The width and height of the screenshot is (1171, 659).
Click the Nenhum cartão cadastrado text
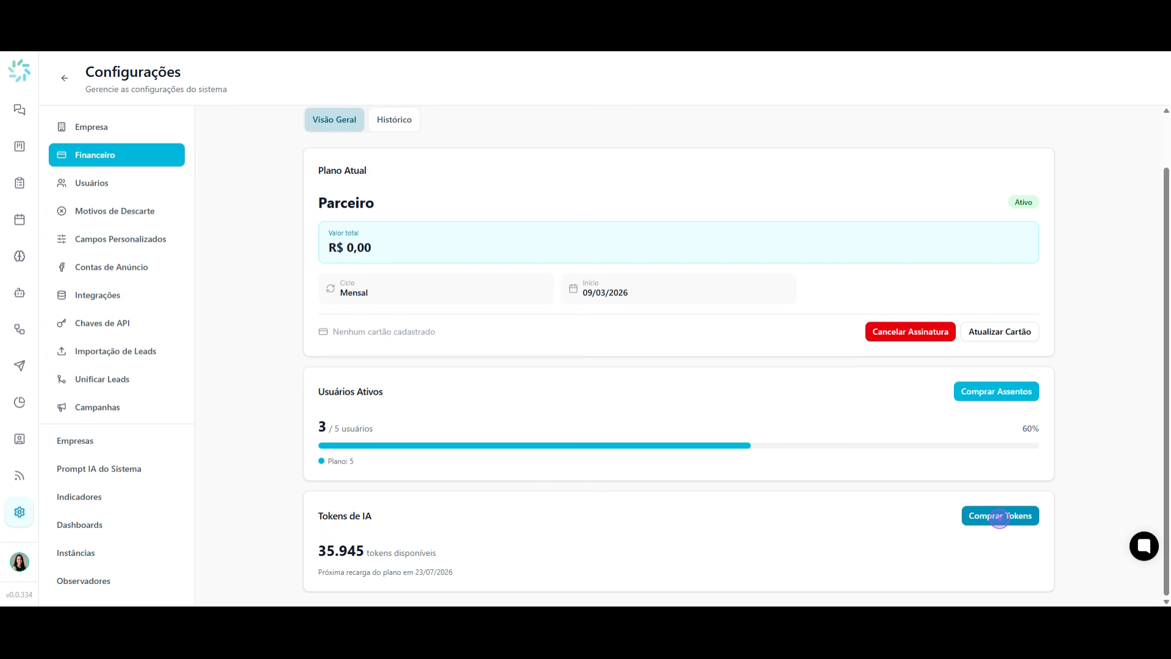coord(384,332)
